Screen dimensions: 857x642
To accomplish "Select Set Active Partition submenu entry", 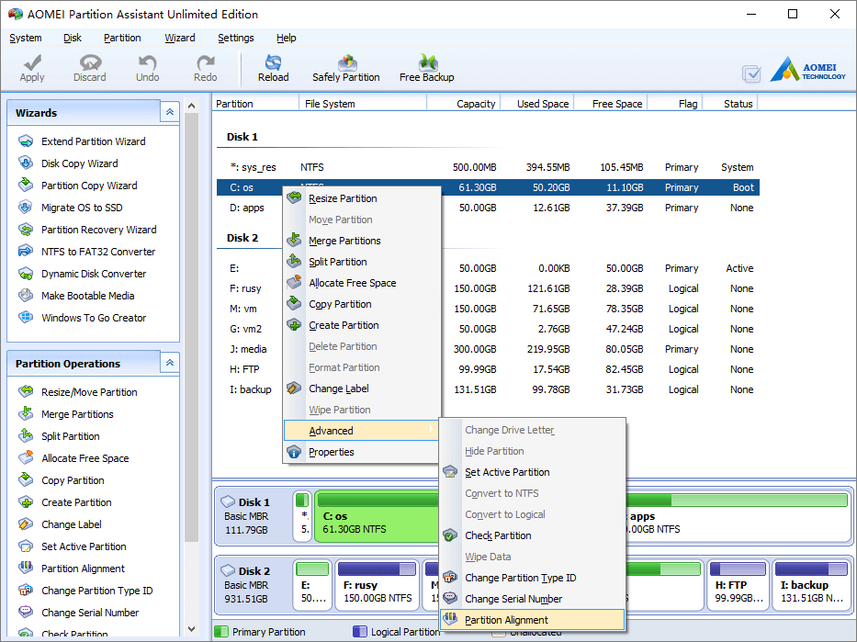I will (533, 472).
